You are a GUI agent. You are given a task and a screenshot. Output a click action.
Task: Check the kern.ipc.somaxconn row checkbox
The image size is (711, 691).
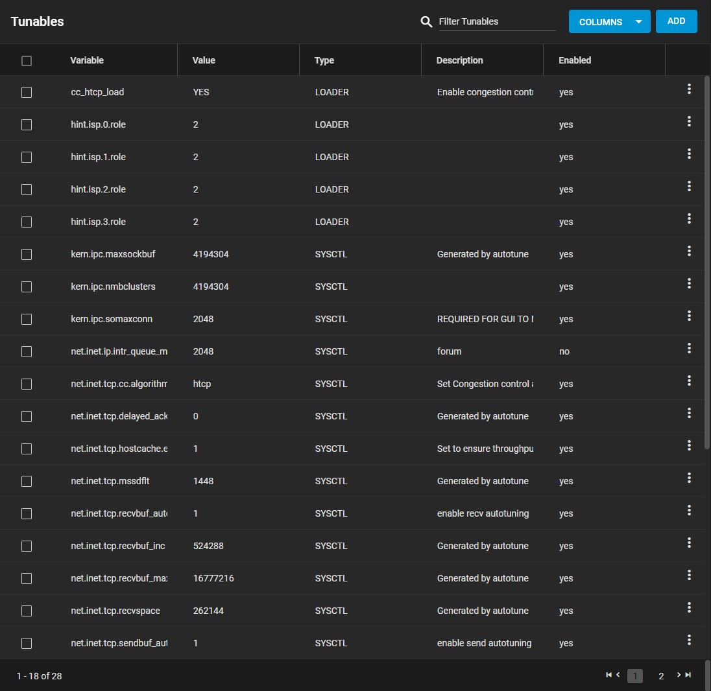pyautogui.click(x=27, y=319)
